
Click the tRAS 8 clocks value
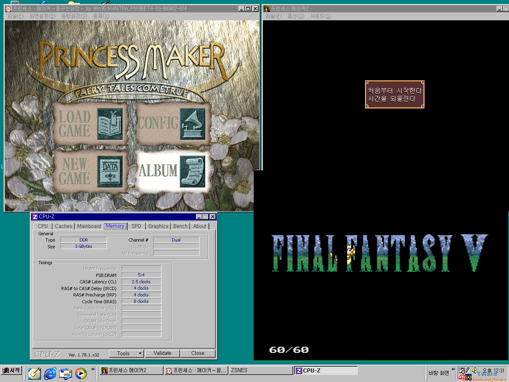pyautogui.click(x=141, y=301)
